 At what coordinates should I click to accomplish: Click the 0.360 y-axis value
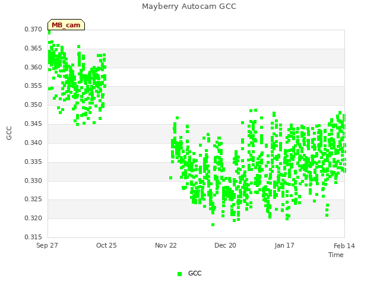pos(33,67)
